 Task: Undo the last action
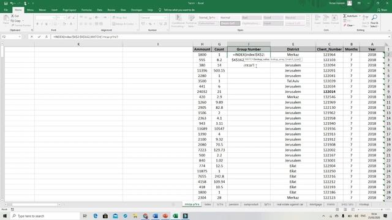[12, 3]
